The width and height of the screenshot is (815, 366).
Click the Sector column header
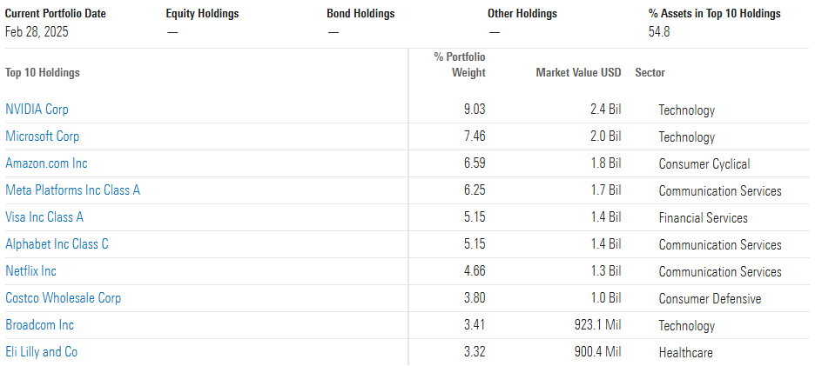pos(650,73)
